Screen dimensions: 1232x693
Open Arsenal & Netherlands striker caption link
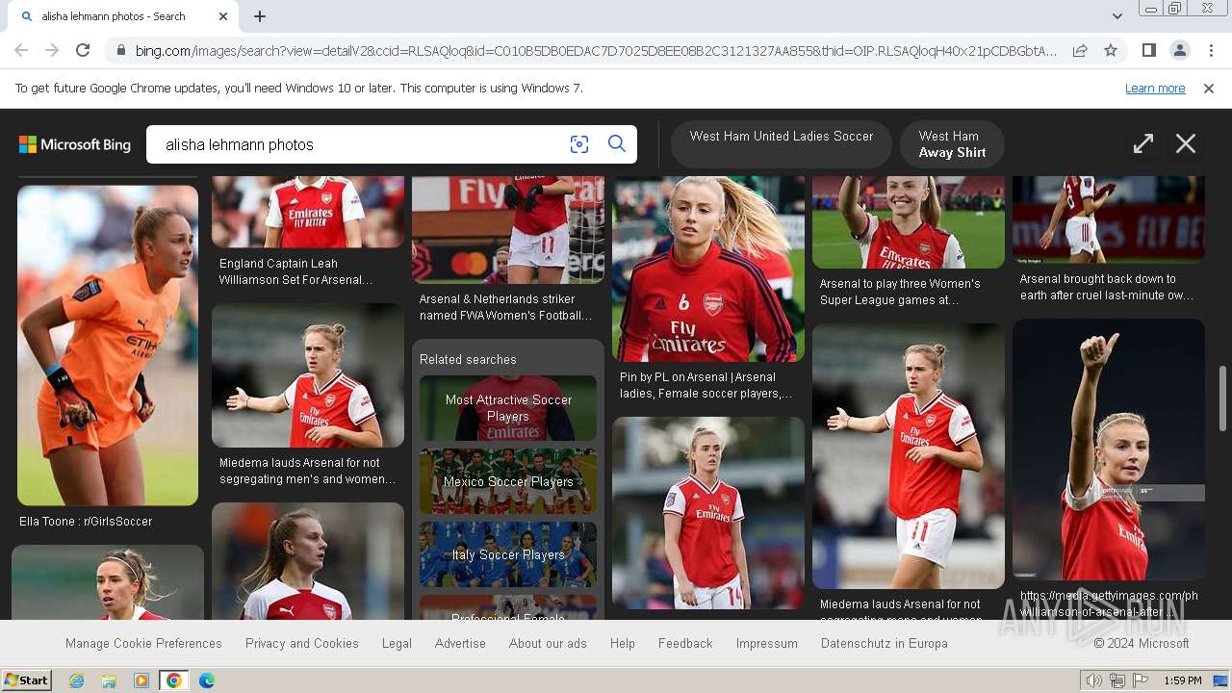tap(505, 307)
